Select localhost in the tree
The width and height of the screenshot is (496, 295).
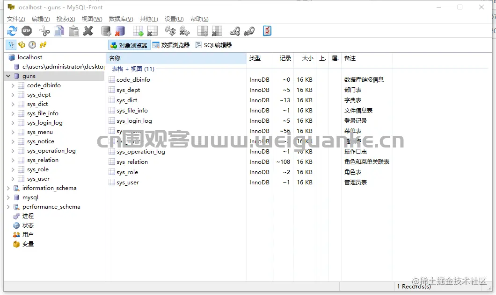tap(30, 57)
